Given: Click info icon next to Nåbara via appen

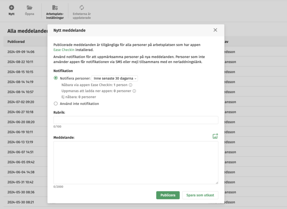Looking at the screenshot, I should click(x=130, y=85).
